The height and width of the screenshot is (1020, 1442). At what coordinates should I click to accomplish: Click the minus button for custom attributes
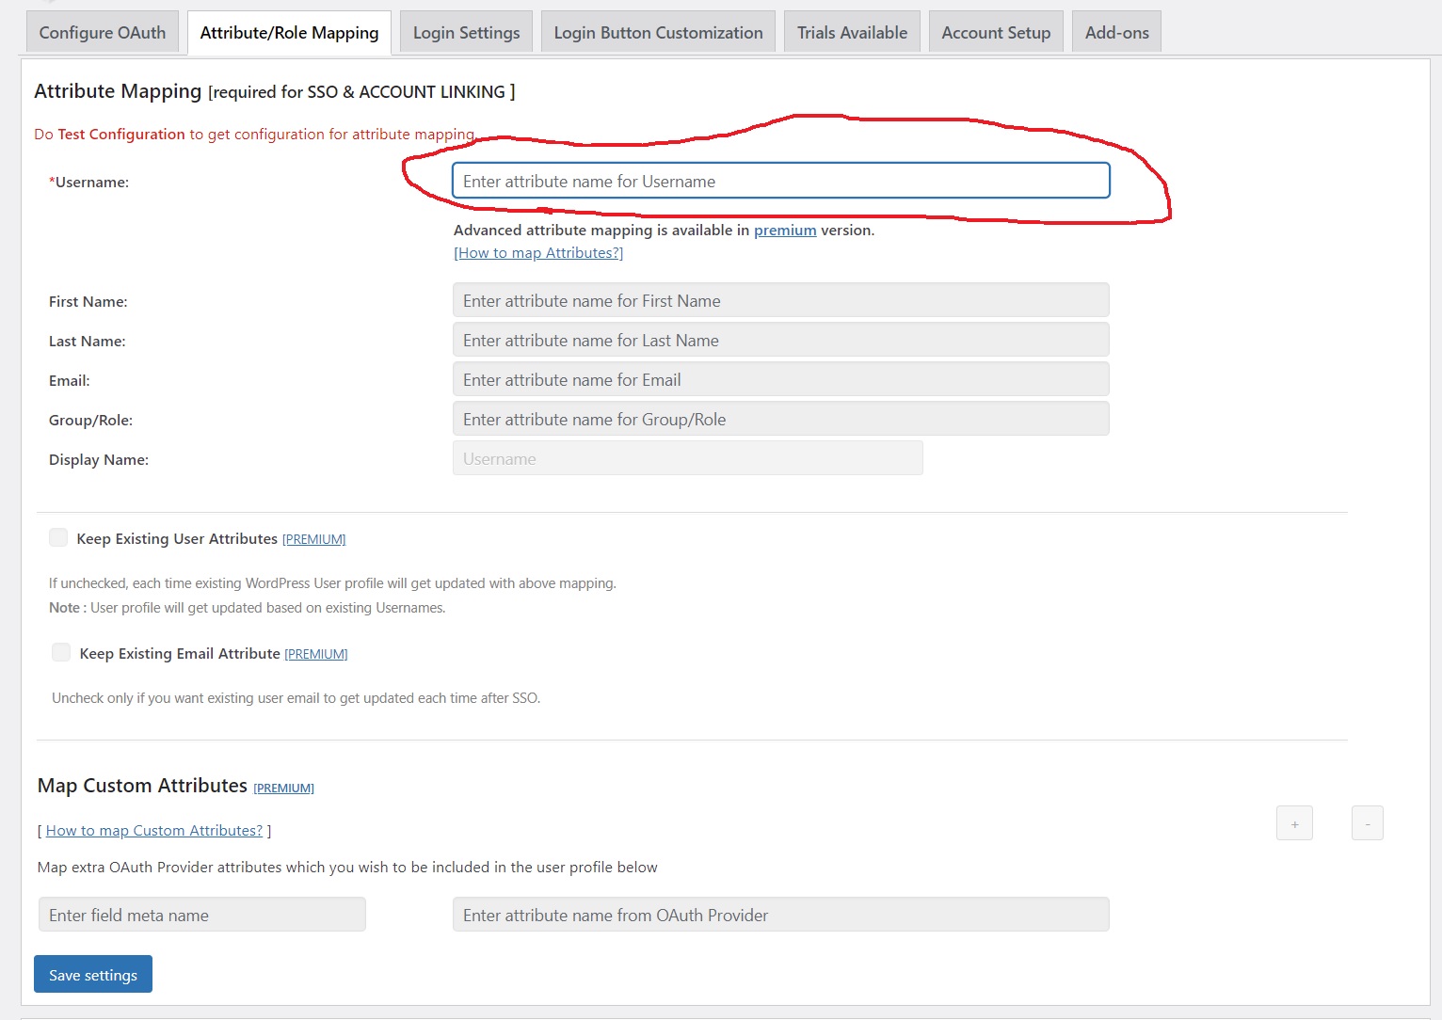click(x=1367, y=823)
